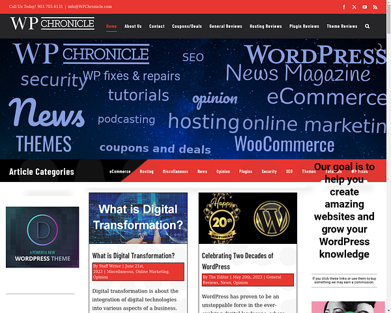Select the Plugins article category

(246, 171)
